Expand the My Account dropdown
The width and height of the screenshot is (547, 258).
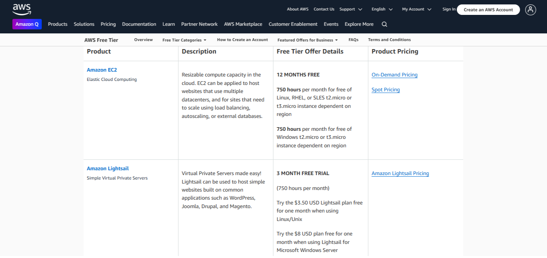tap(417, 9)
